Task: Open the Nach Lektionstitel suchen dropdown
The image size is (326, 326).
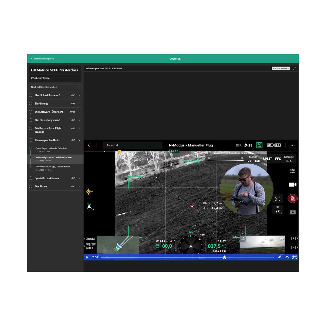Action: click(x=55, y=87)
